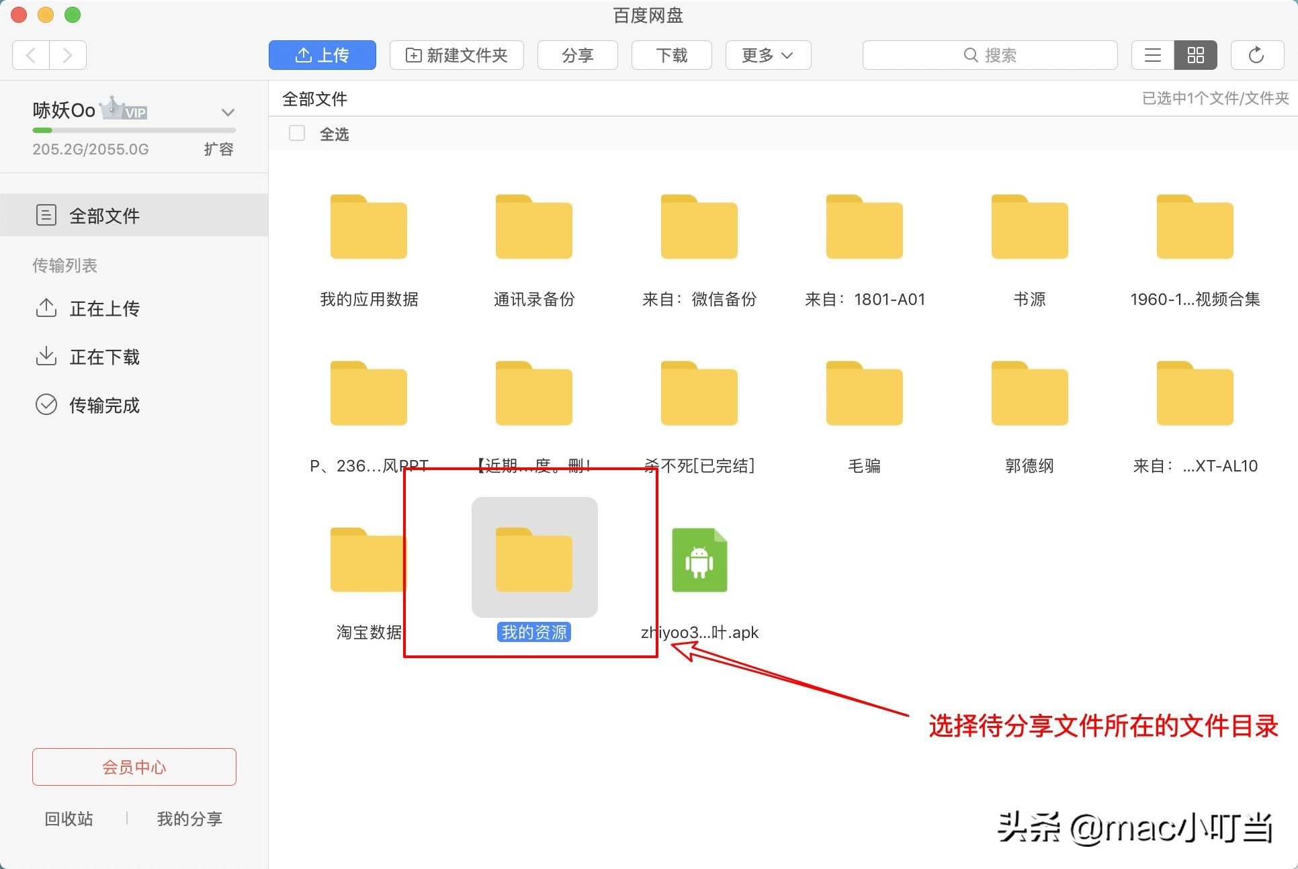1298x869 pixels.
Task: Click the refresh icon to reload files
Action: click(x=1256, y=55)
